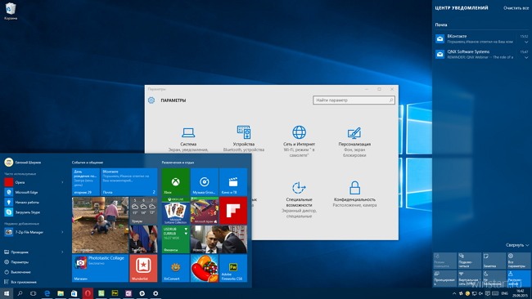Open the Финансы currency tile
Image resolution: width=532 pixels, height=299 pixels.
(x=175, y=239)
